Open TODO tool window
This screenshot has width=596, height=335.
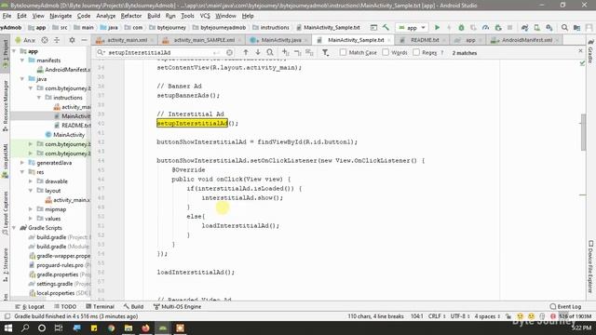pos(65,306)
